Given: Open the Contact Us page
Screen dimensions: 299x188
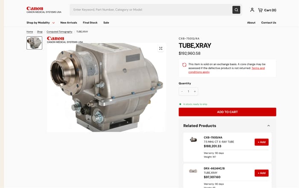Looking at the screenshot, I should click(x=269, y=23).
